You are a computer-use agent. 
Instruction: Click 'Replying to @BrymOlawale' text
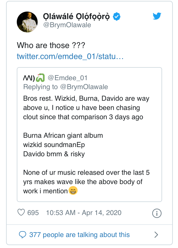pyautogui.click(x=65, y=87)
